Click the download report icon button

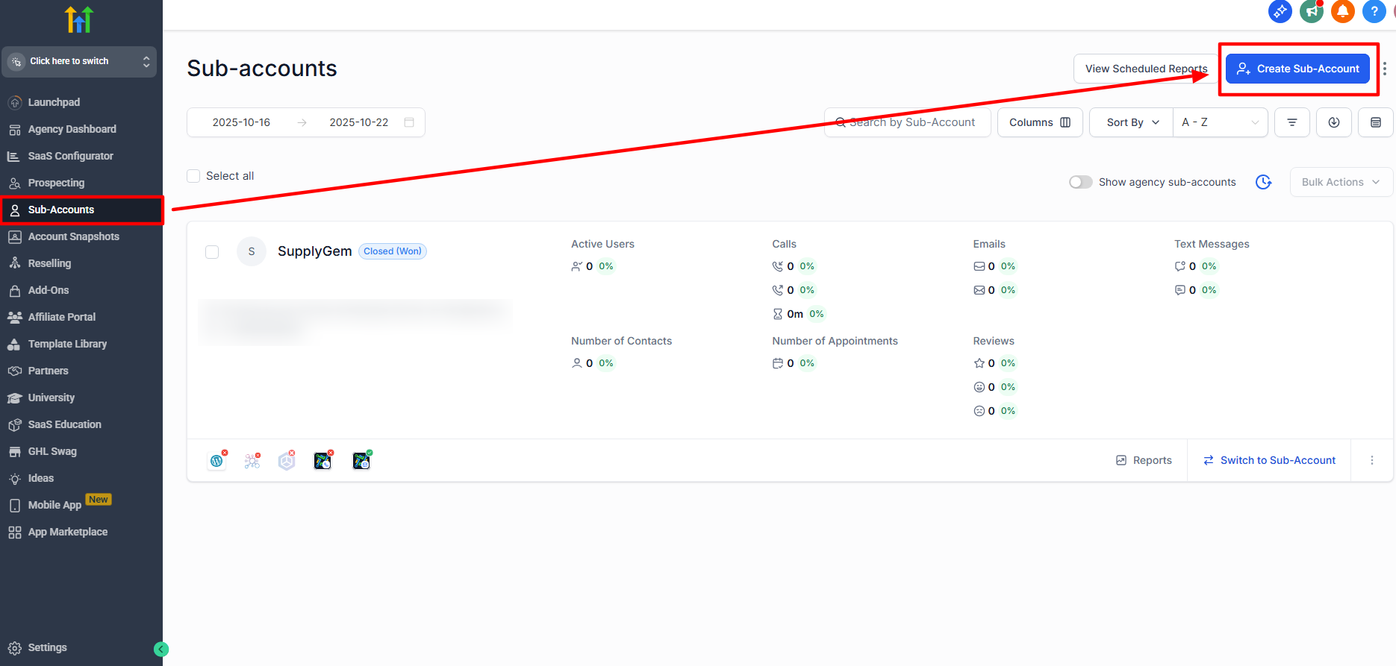point(1334,122)
